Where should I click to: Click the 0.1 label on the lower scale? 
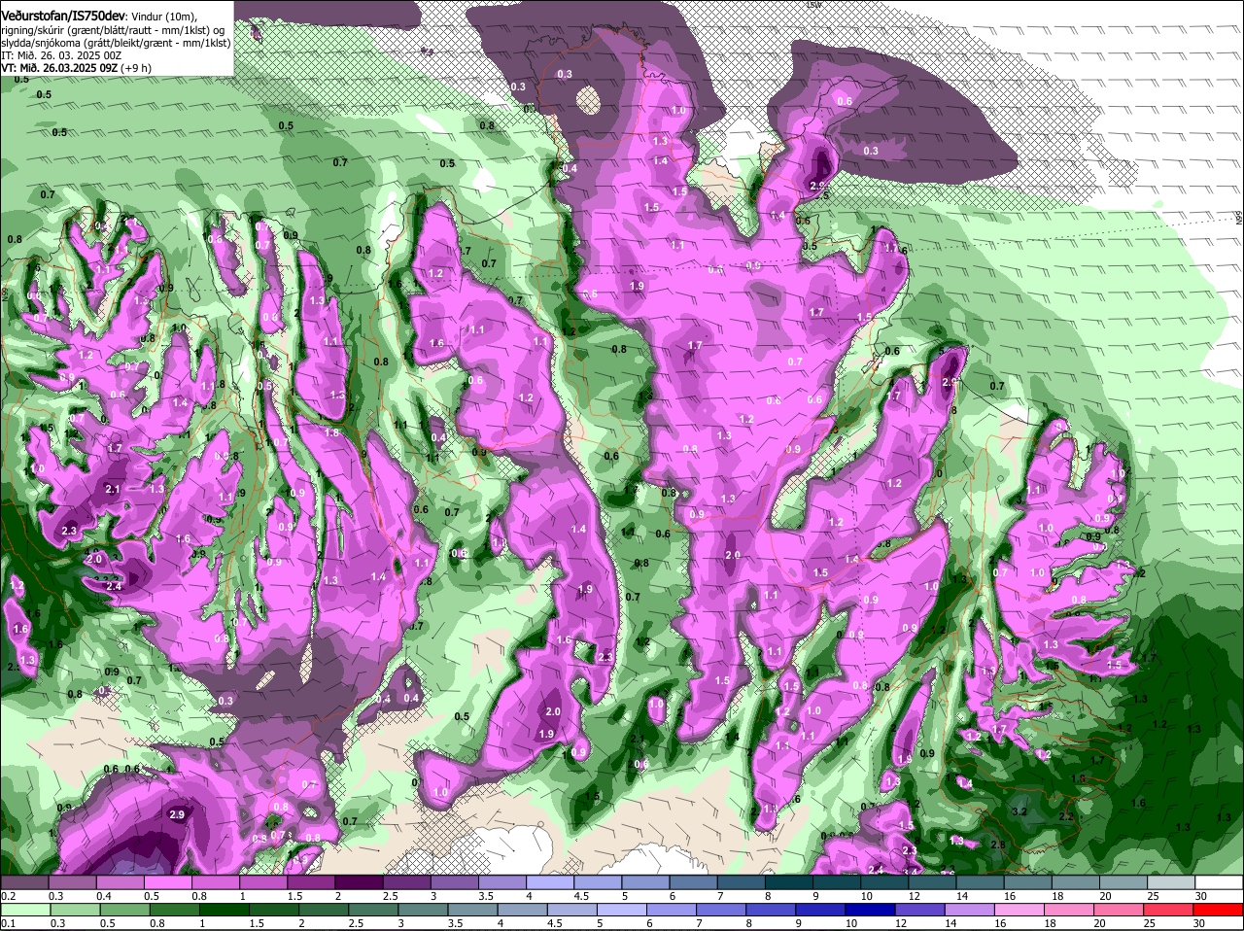point(8,923)
